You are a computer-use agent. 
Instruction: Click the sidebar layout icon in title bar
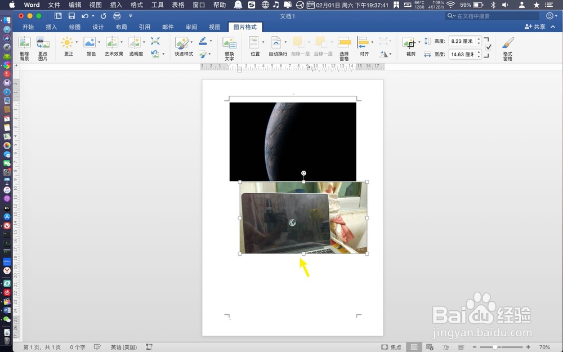pos(58,16)
